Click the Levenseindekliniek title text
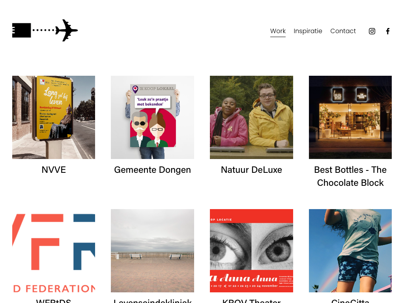The width and height of the screenshot is (404, 303). click(153, 301)
